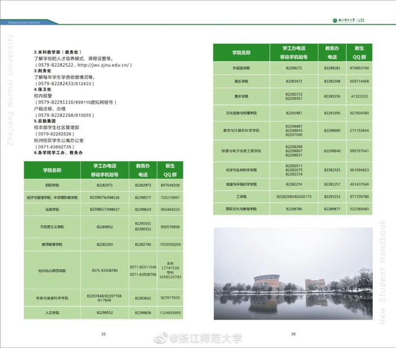Viewport: 396px width, 348px height.
Task: Click QQ group number 1033500200
Action: [x=170, y=244]
